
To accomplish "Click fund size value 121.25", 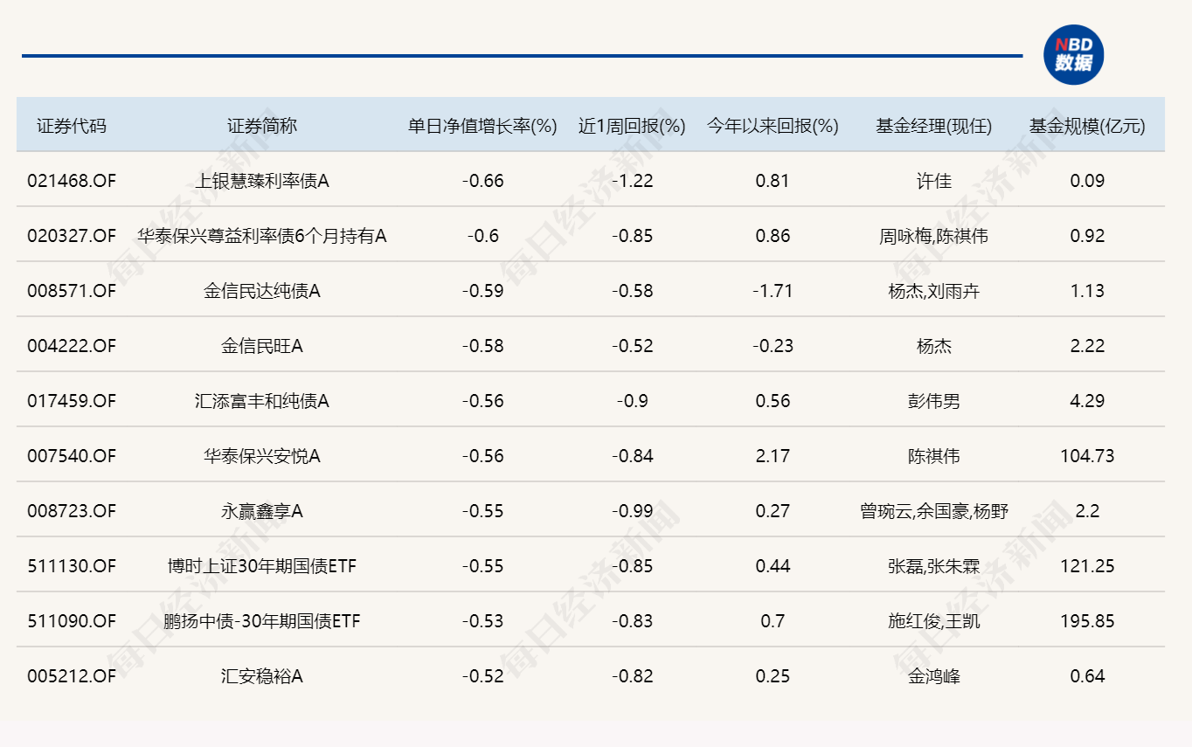I will (x=1087, y=566).
